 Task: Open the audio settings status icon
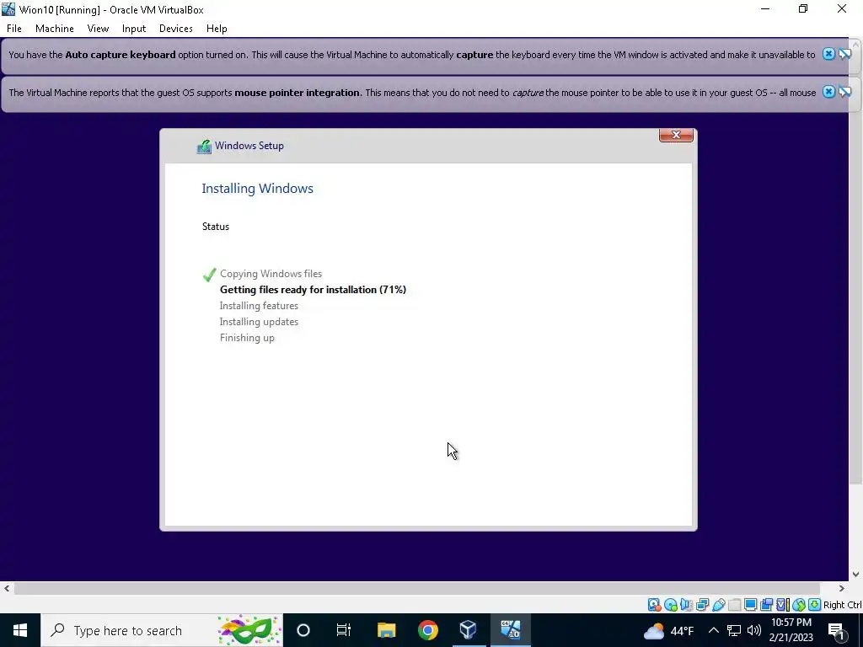point(686,605)
